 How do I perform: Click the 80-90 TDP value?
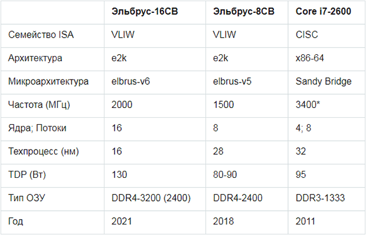225,175
